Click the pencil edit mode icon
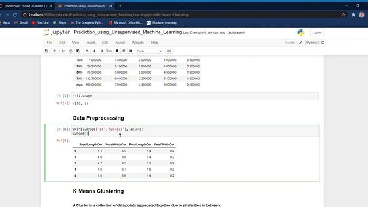Viewport: 368px width, 207px height. pos(301,43)
